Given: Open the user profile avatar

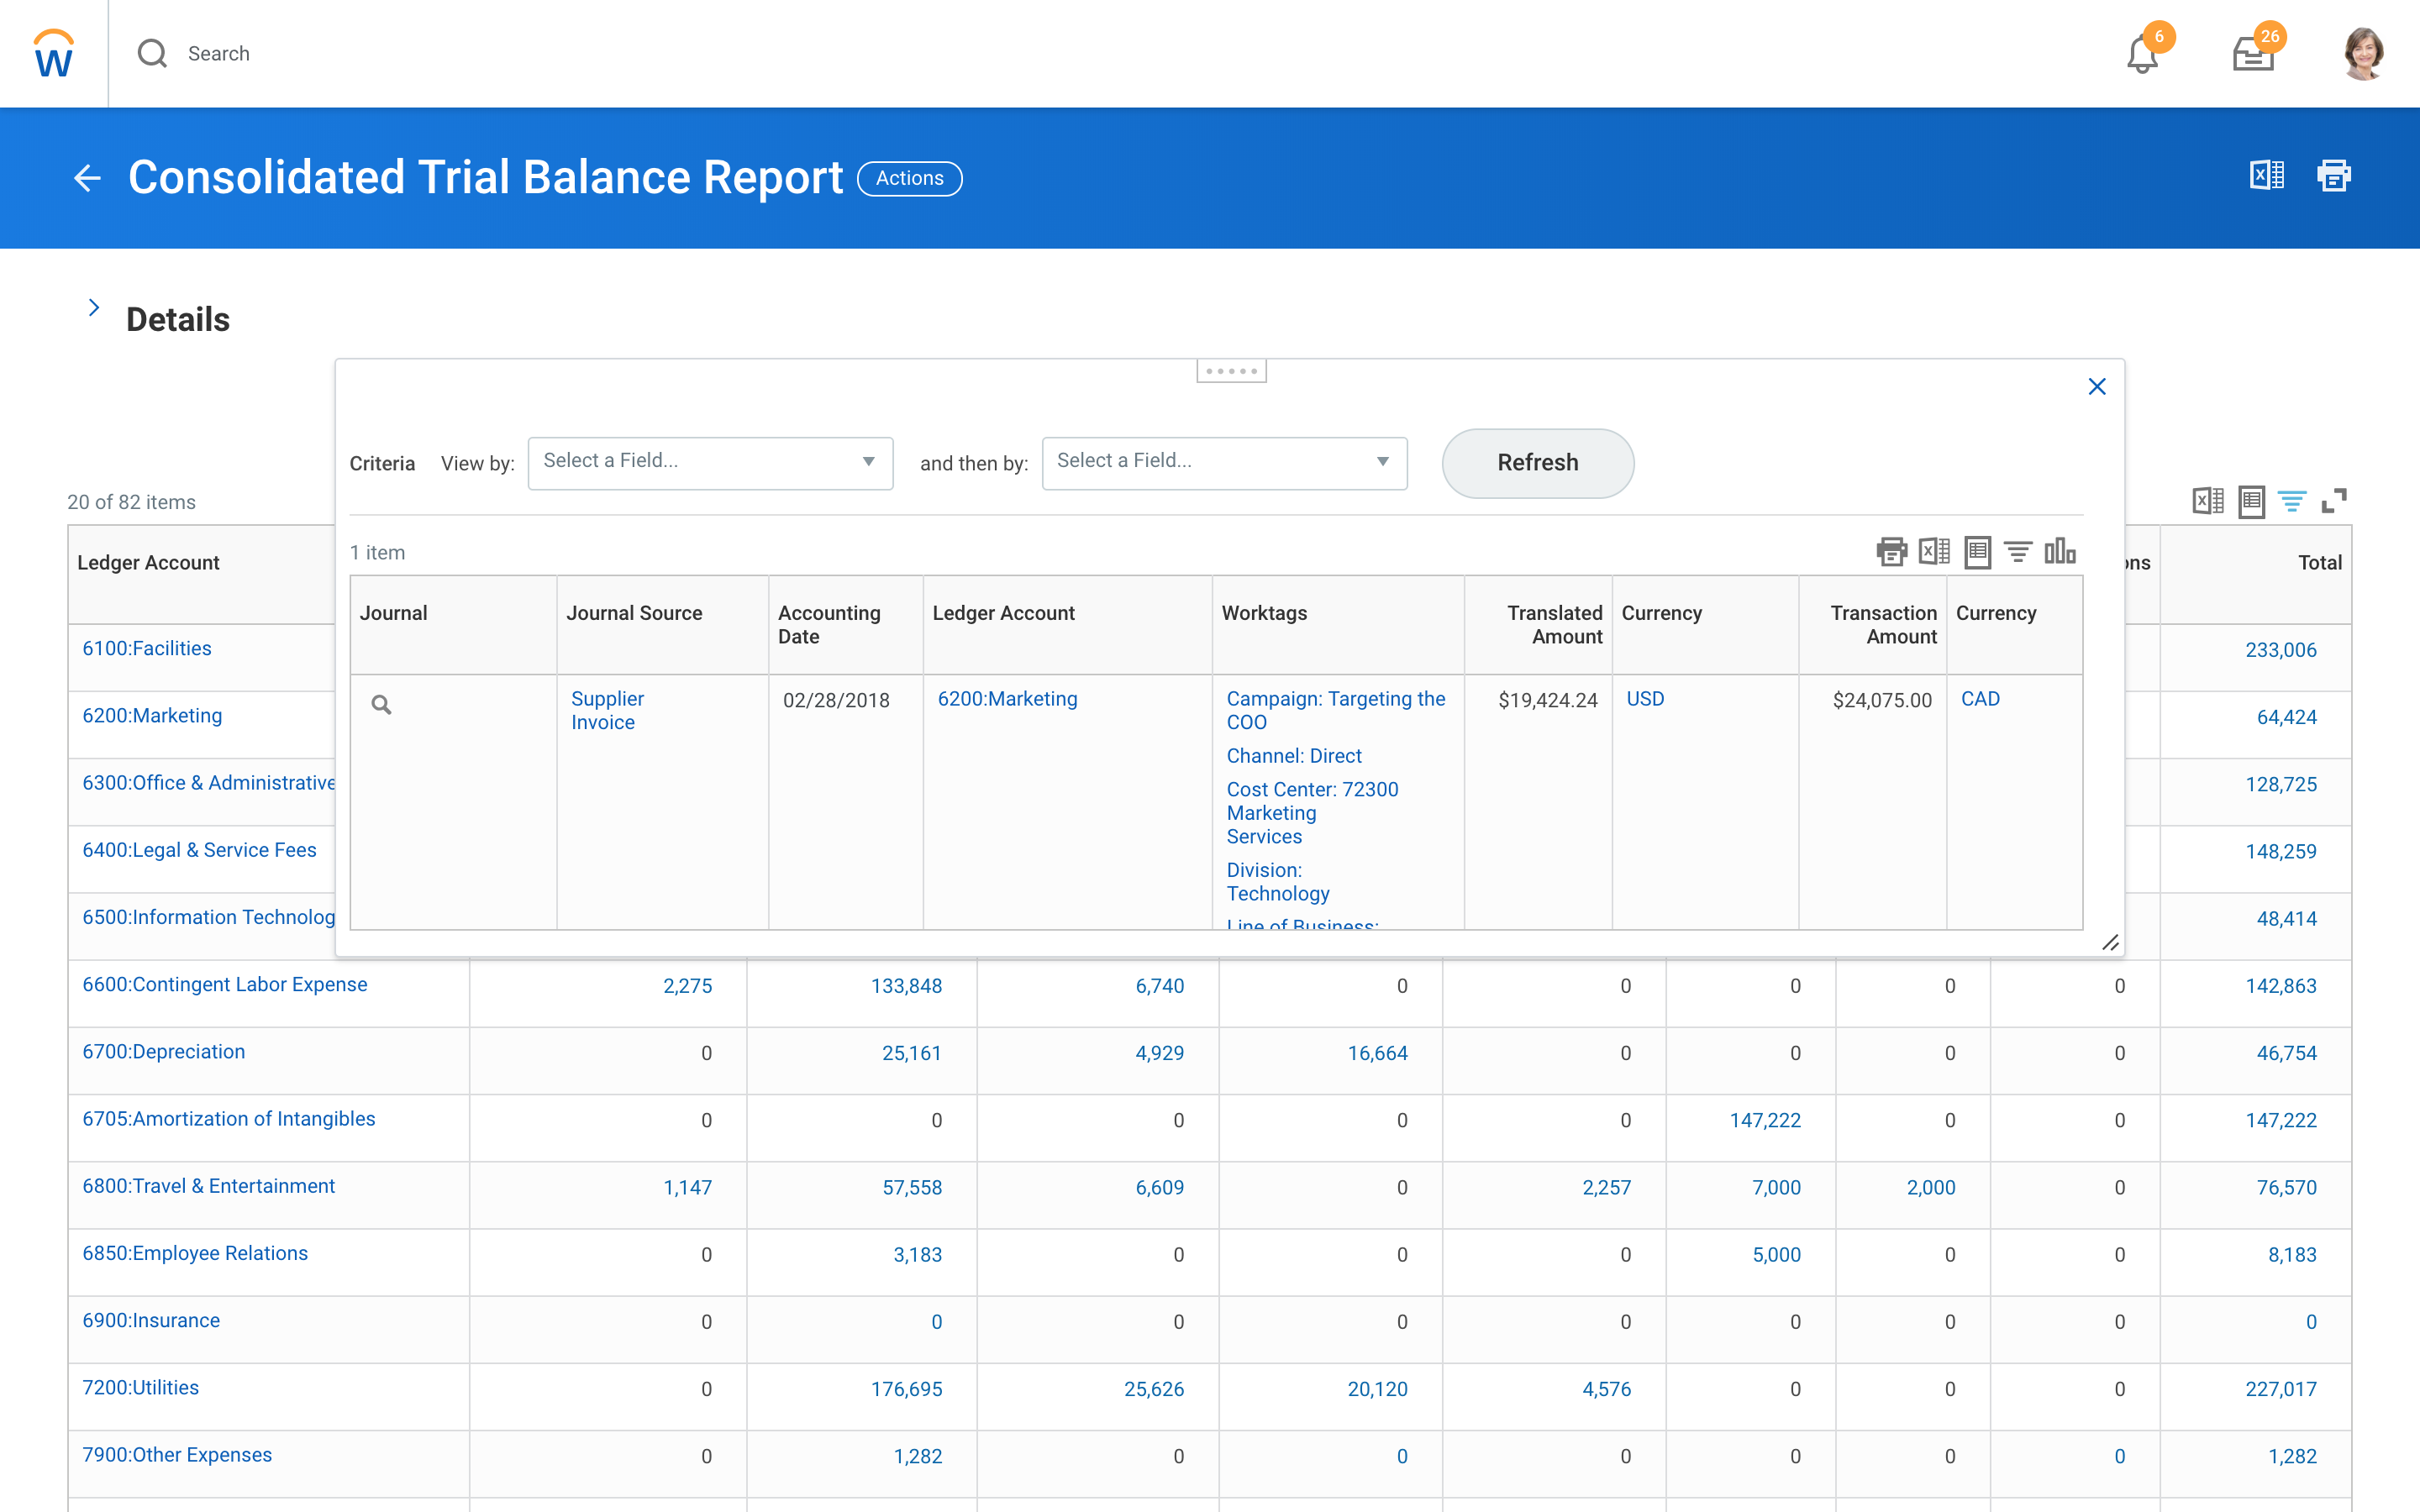Looking at the screenshot, I should click(x=2363, y=54).
